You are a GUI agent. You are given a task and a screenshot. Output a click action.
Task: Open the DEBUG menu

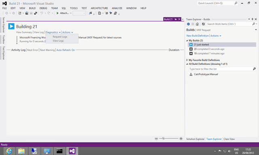(43, 8)
